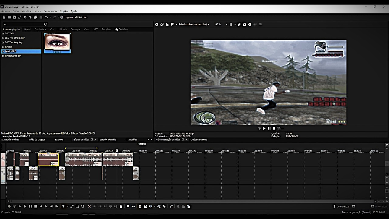
Task: Create a new project with the New icon
Action: click(x=4, y=17)
